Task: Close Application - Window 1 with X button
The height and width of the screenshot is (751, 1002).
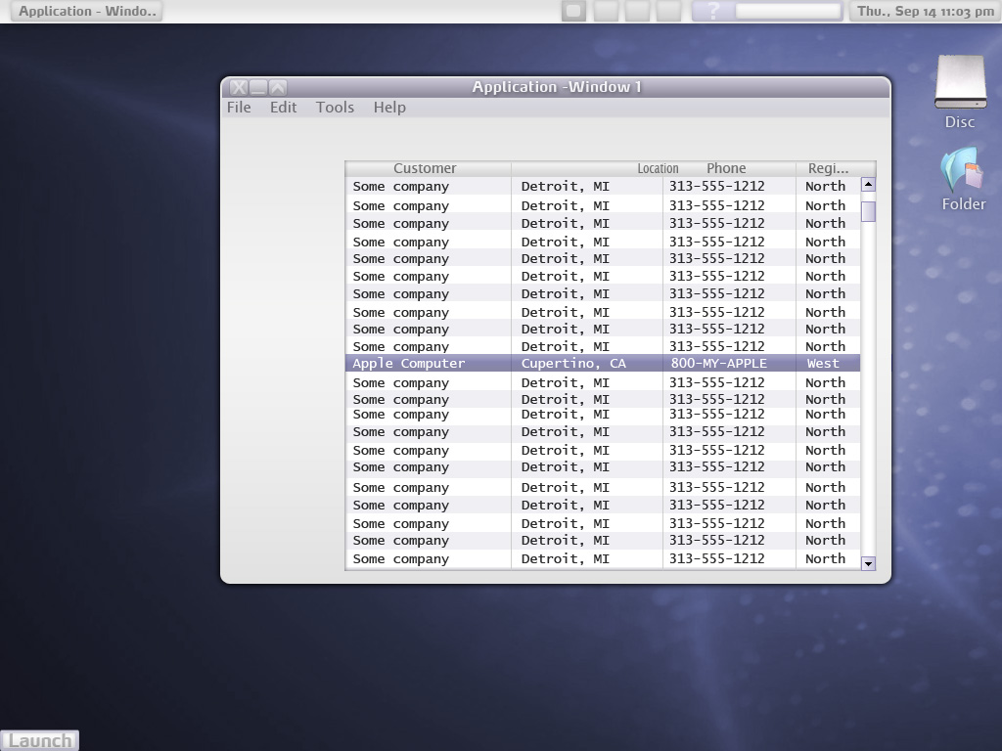Action: 239,87
